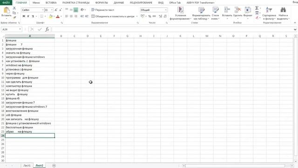Screen dimensions: 298x168
Task: Toggle bottom vertical alignment (highlighted)
Action: coord(75,10)
